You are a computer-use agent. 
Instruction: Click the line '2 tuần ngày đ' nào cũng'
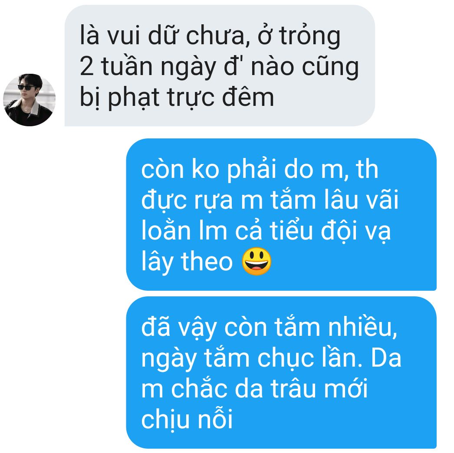coord(219,67)
